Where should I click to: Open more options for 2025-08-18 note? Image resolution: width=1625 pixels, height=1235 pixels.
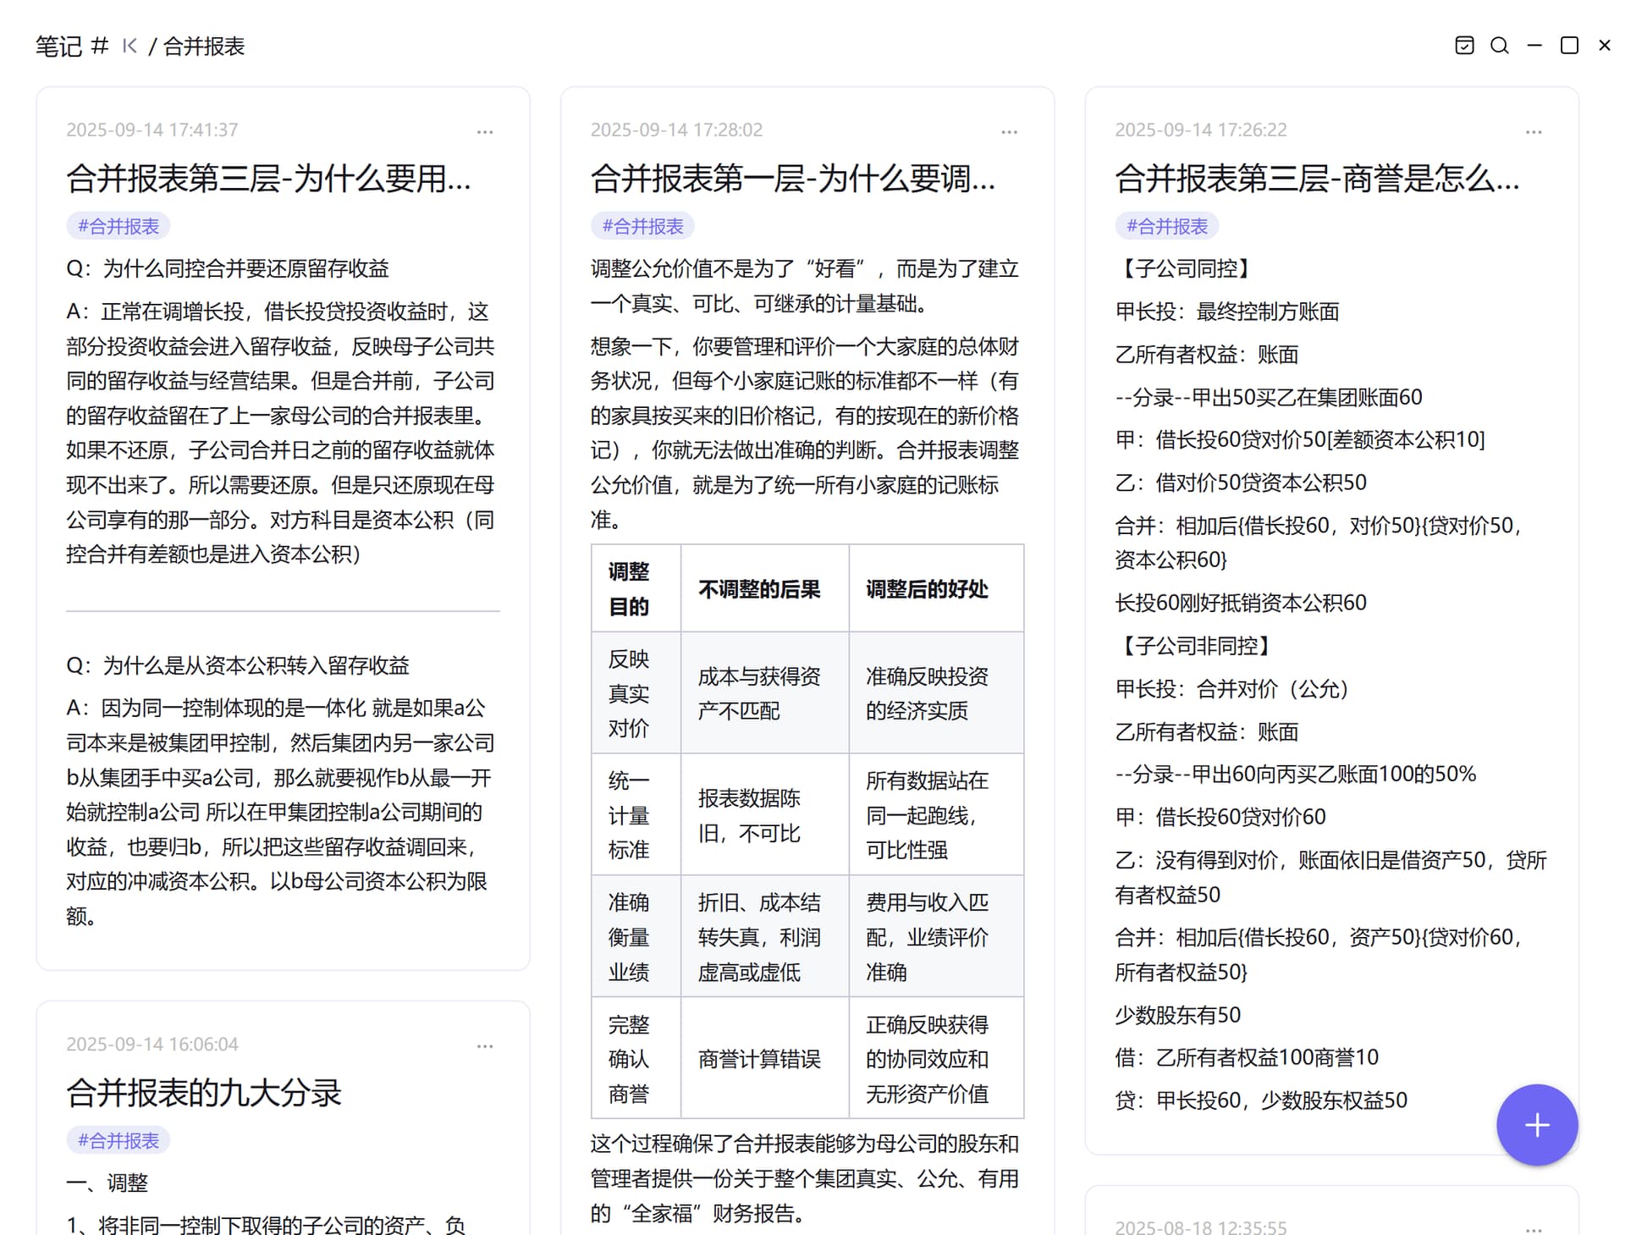[x=1534, y=1228]
